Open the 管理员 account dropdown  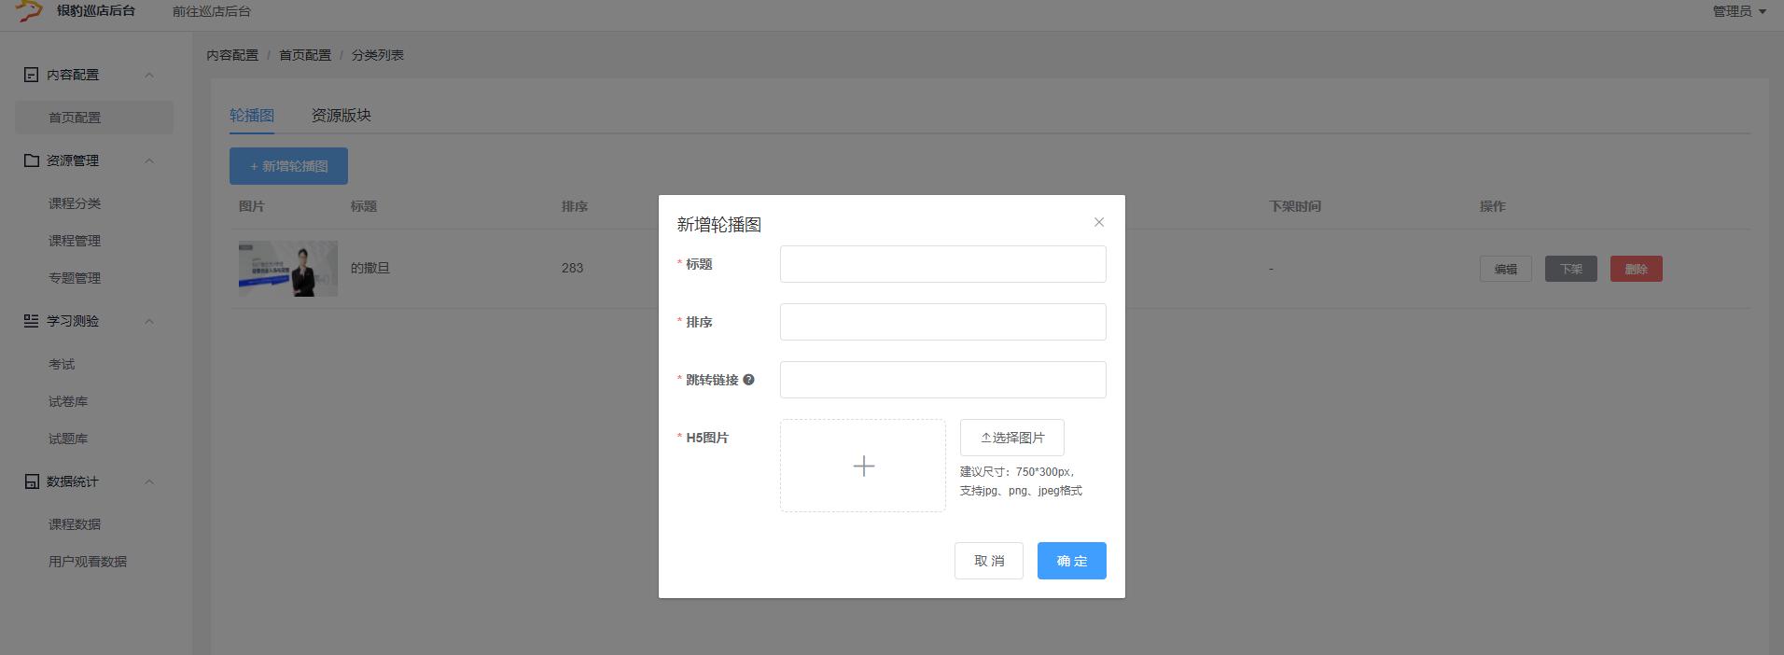point(1739,11)
